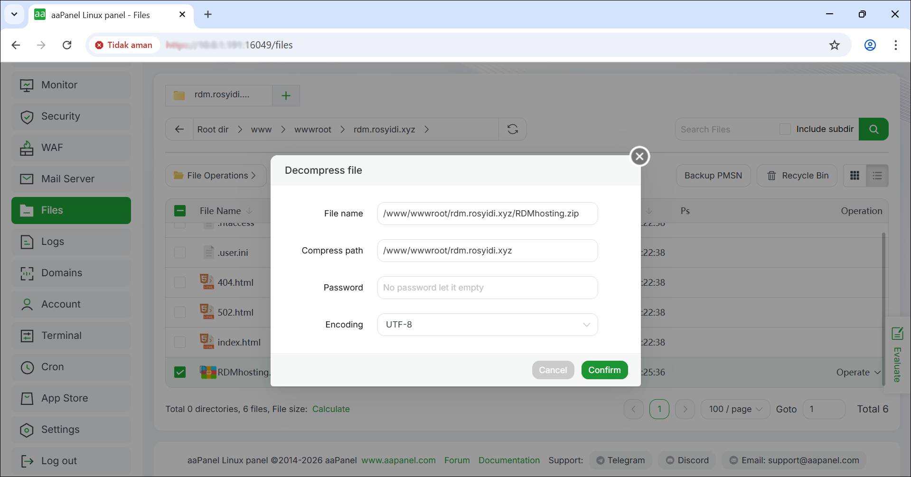Switch to list view icon
The height and width of the screenshot is (477, 911).
tap(877, 176)
